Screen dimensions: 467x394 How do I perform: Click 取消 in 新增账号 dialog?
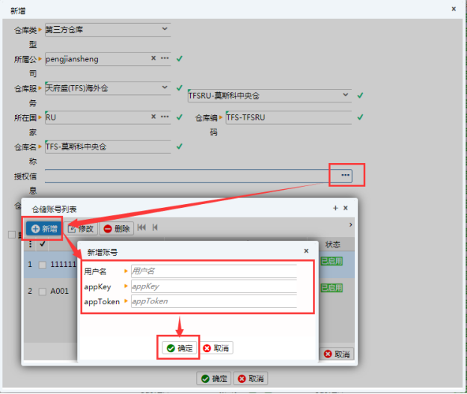216,348
